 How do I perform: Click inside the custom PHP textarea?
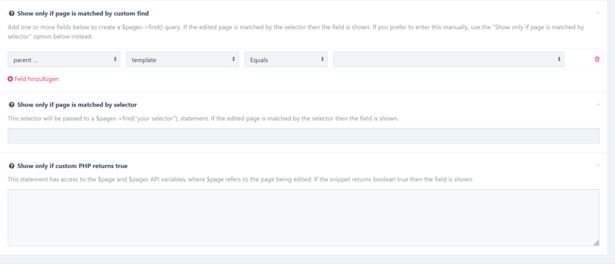[304, 218]
